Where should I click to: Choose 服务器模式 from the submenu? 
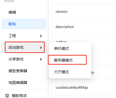click(70, 60)
